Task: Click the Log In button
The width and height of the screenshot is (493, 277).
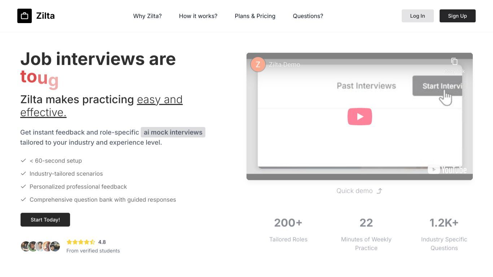Action: [x=418, y=16]
